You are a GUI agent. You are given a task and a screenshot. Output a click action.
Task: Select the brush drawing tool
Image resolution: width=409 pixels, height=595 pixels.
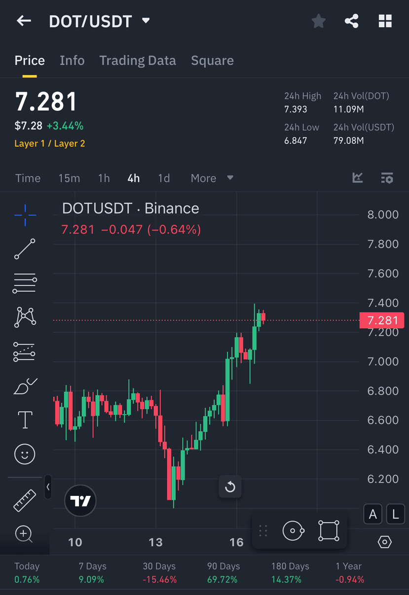25,386
